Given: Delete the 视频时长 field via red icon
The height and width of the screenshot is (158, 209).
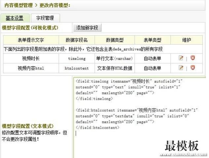Looking at the screenshot, I should pyautogui.click(x=193, y=58).
